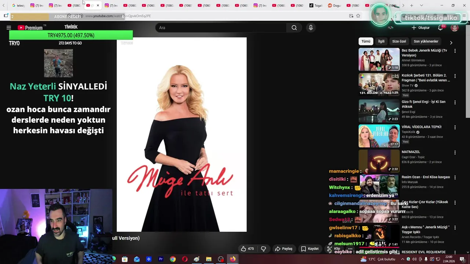Click the Kaydet save button
The width and height of the screenshot is (470, 264).
[x=310, y=249]
